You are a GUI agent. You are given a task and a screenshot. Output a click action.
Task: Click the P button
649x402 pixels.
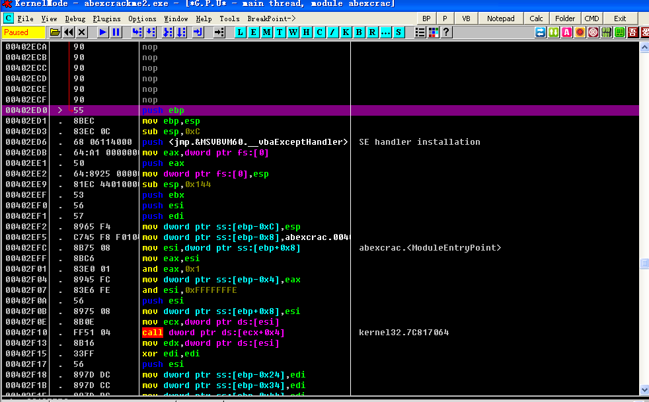pyautogui.click(x=445, y=19)
